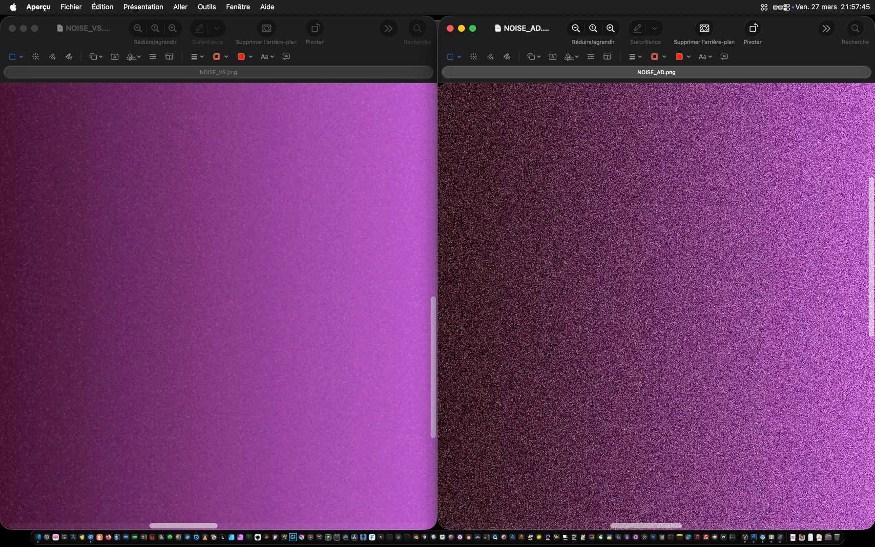Click Supprimer l'arrière-plan icon in NOISE_AD window

coord(704,28)
